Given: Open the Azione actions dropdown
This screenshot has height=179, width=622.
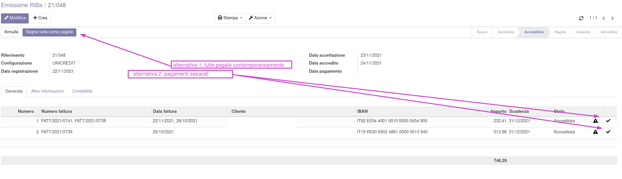Looking at the screenshot, I should 260,18.
